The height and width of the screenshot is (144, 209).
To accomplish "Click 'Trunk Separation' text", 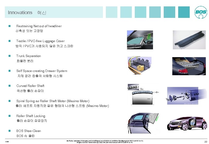I will pyautogui.click(x=28, y=56).
